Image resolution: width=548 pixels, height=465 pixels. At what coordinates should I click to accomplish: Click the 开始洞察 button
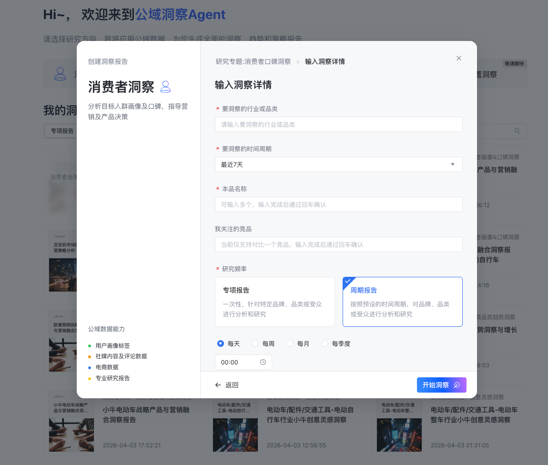point(442,384)
